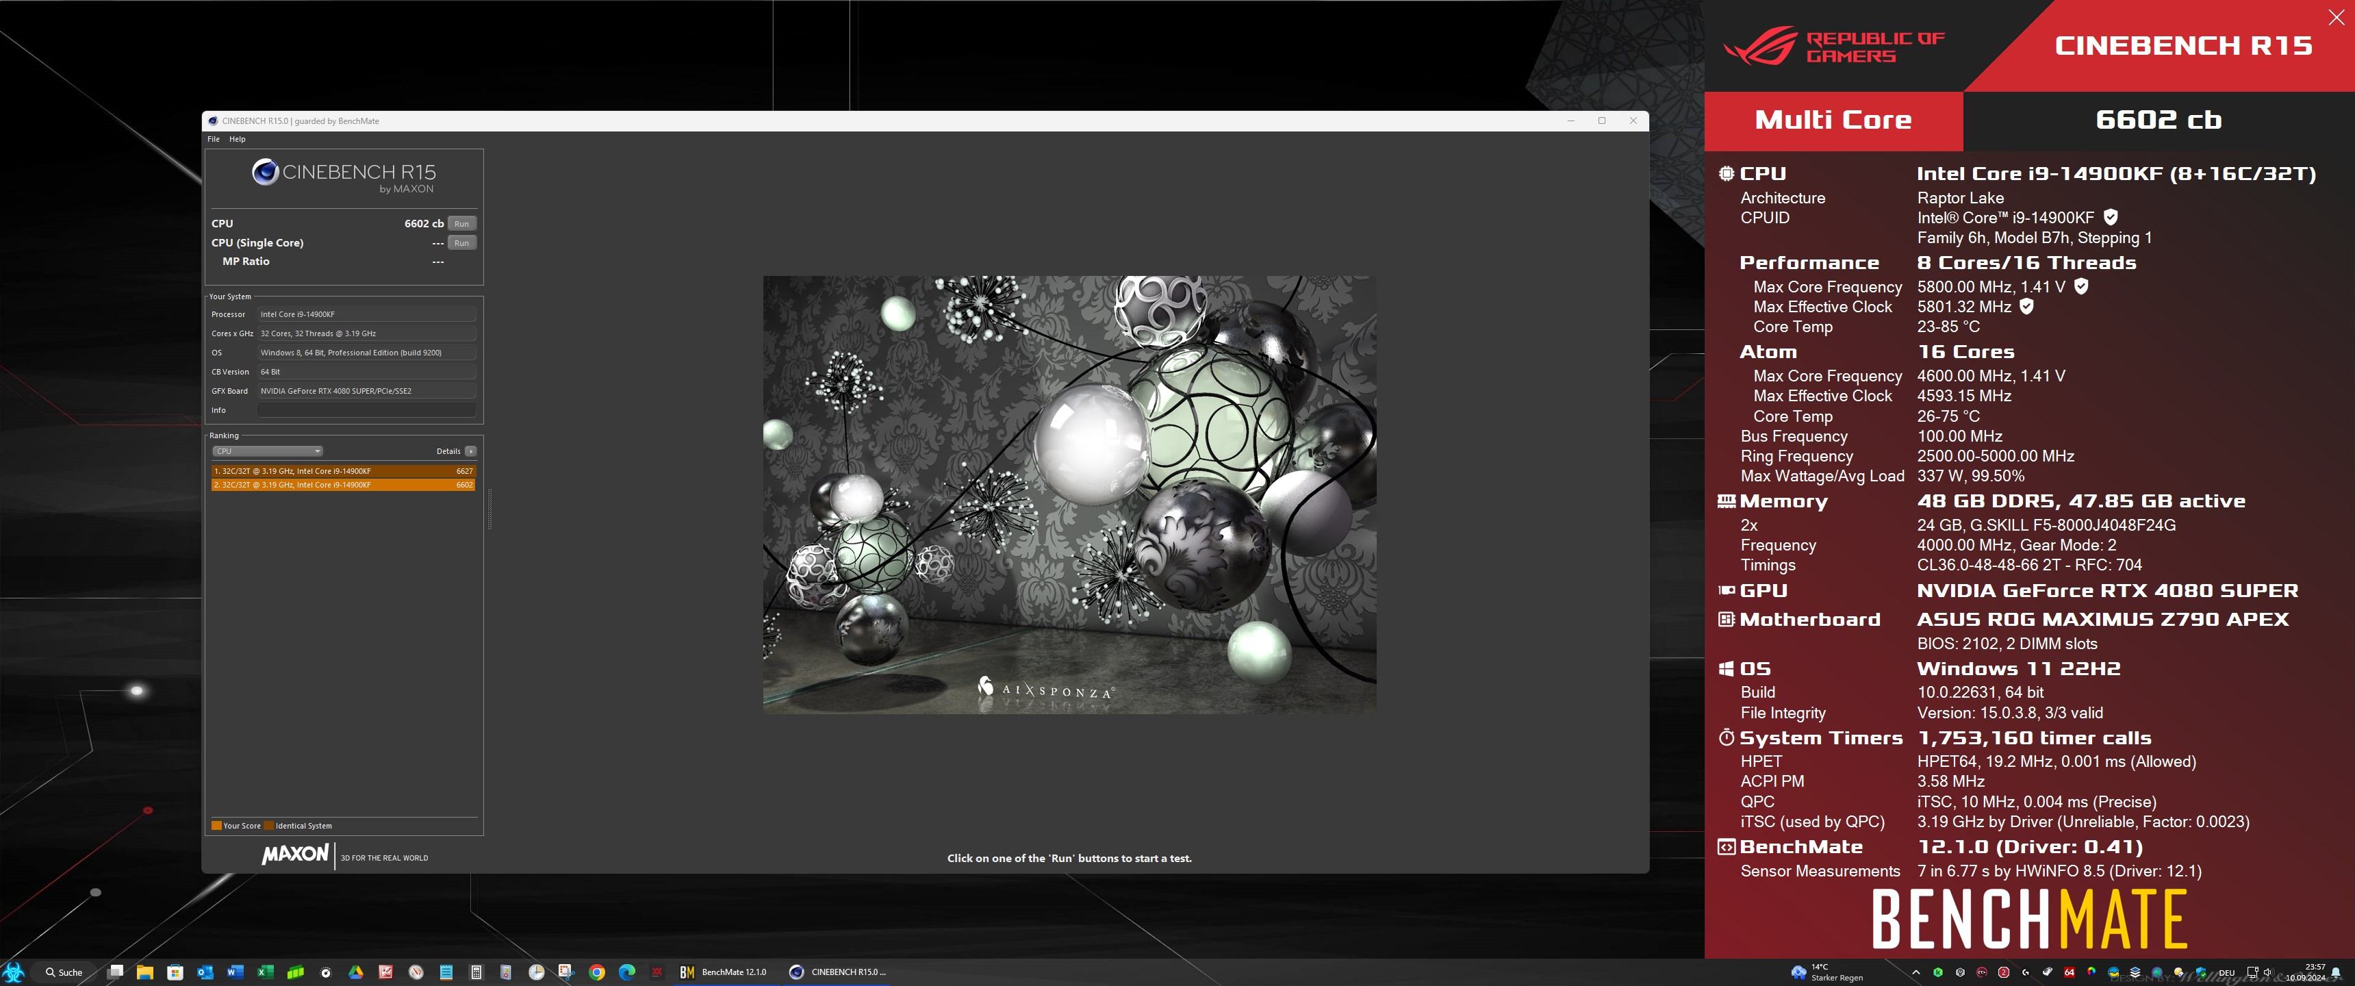Open Word from the taskbar
Image resolution: width=2355 pixels, height=986 pixels.
(x=235, y=972)
